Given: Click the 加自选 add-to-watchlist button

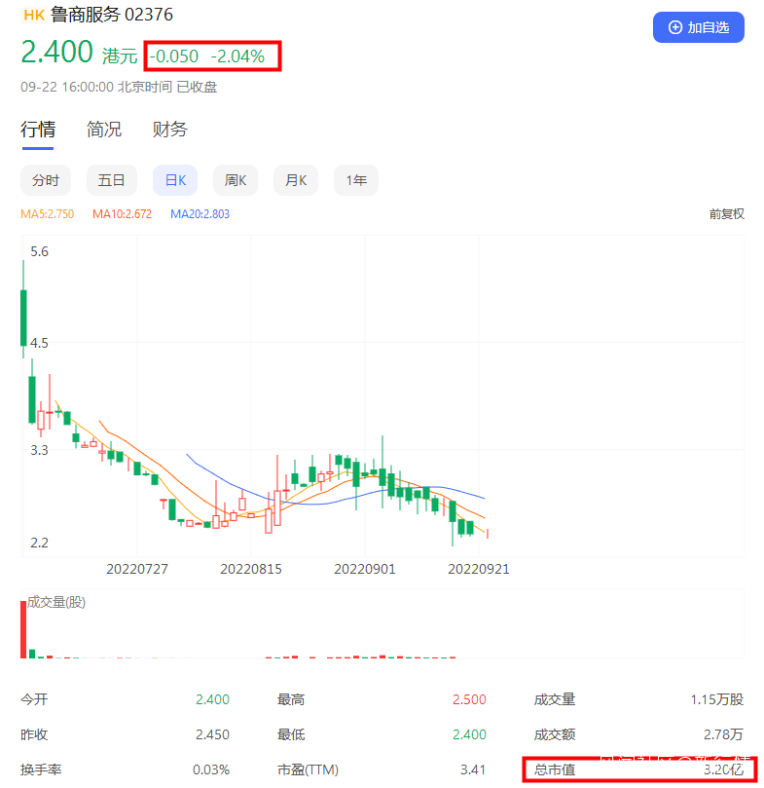Looking at the screenshot, I should tap(698, 27).
